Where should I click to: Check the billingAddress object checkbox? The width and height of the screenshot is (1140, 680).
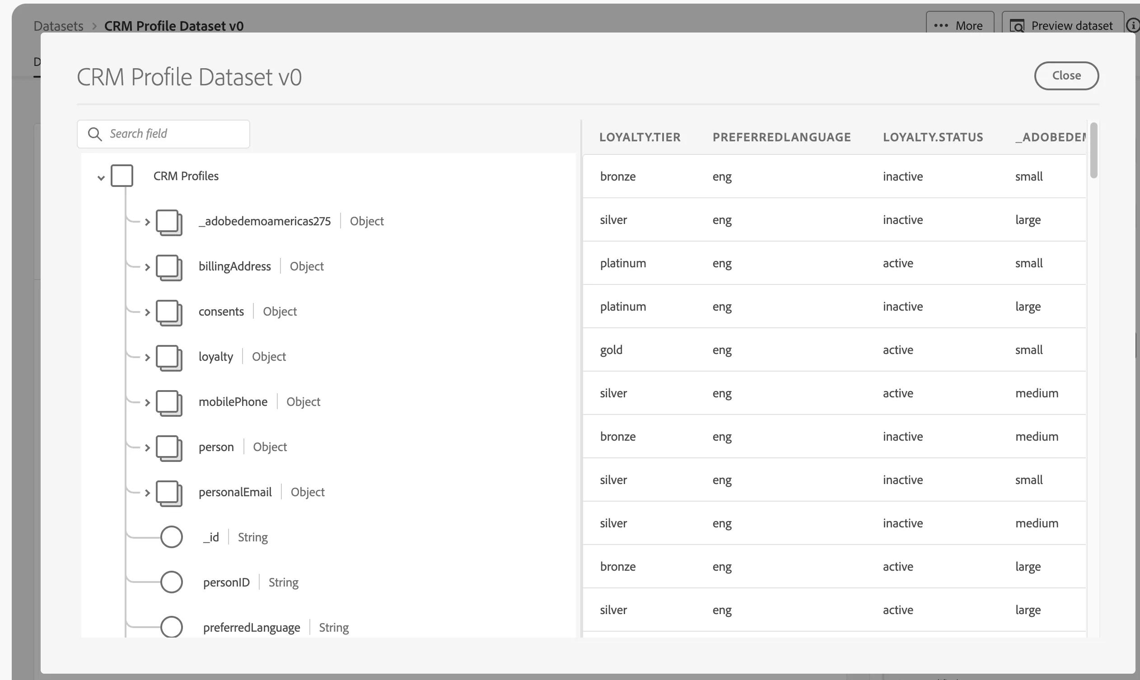point(168,268)
